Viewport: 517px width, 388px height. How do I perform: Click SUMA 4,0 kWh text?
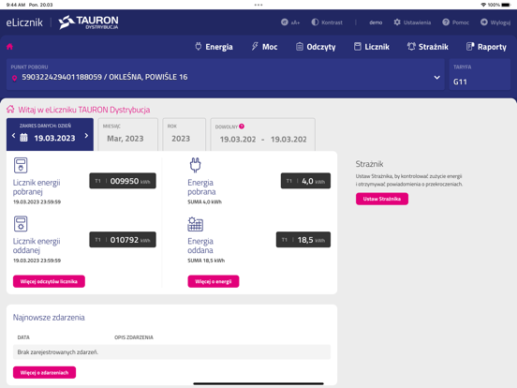pos(205,201)
